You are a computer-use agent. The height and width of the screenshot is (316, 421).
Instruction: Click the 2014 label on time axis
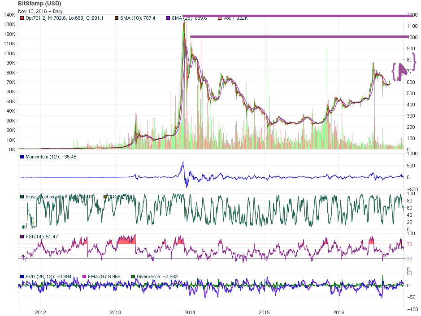click(x=190, y=312)
